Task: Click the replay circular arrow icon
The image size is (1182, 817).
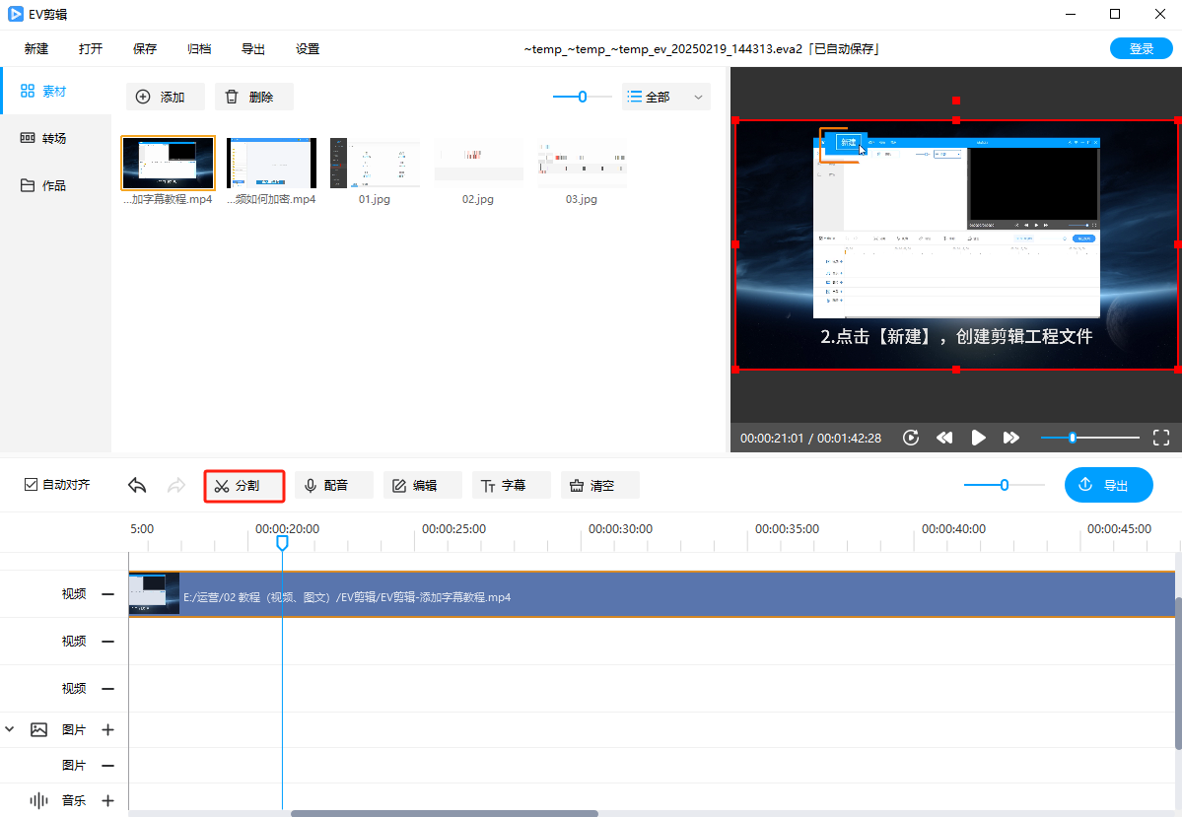Action: coord(911,438)
